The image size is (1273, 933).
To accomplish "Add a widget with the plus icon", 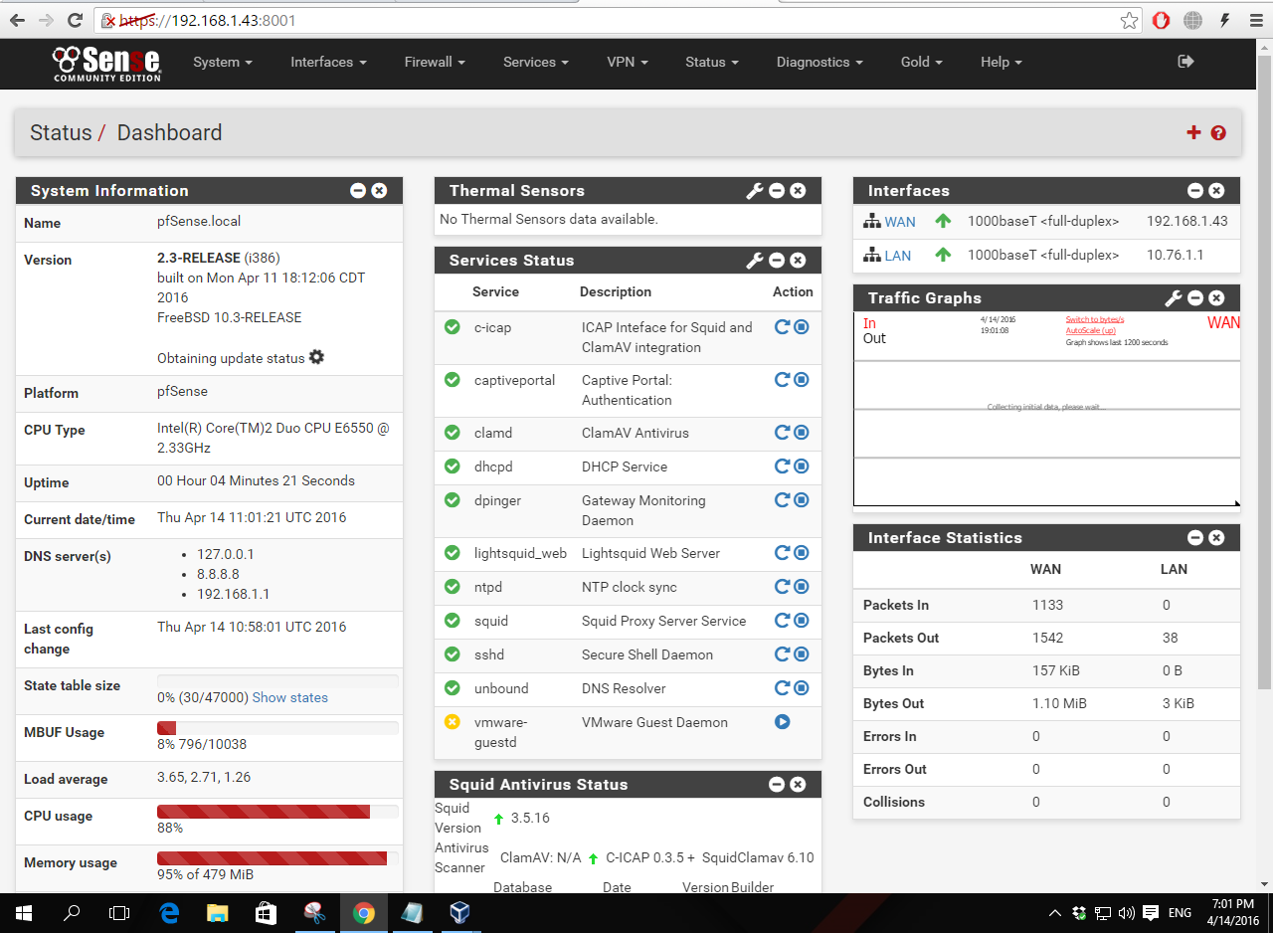I will click(x=1194, y=132).
